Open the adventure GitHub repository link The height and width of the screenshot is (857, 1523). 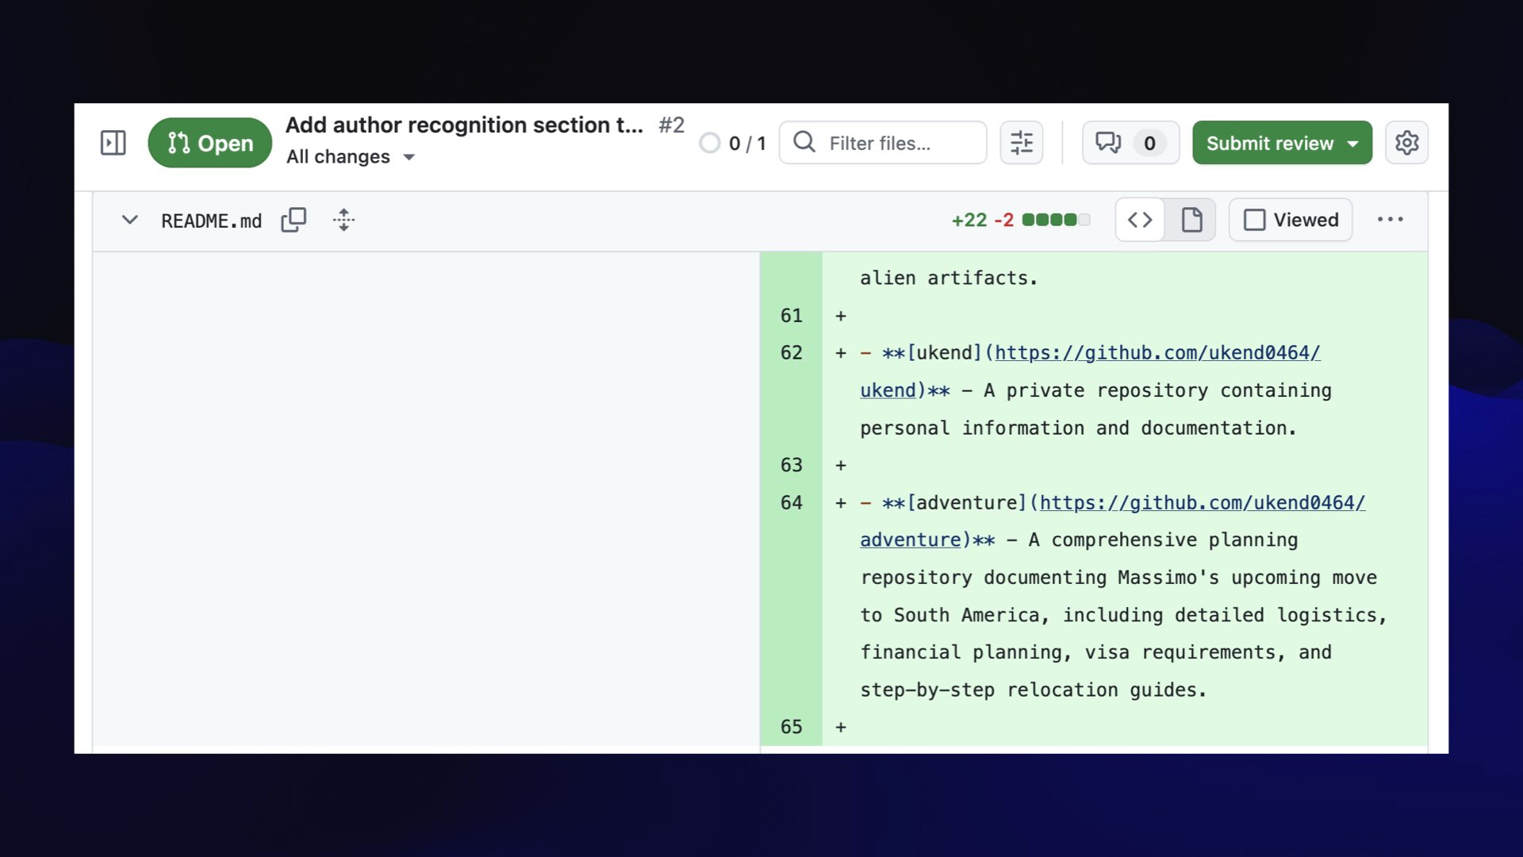(1201, 503)
